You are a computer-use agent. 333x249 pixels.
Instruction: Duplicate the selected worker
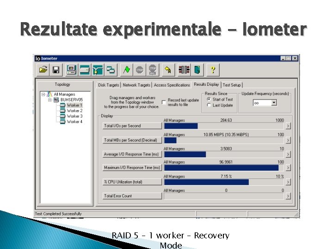pos(111,70)
